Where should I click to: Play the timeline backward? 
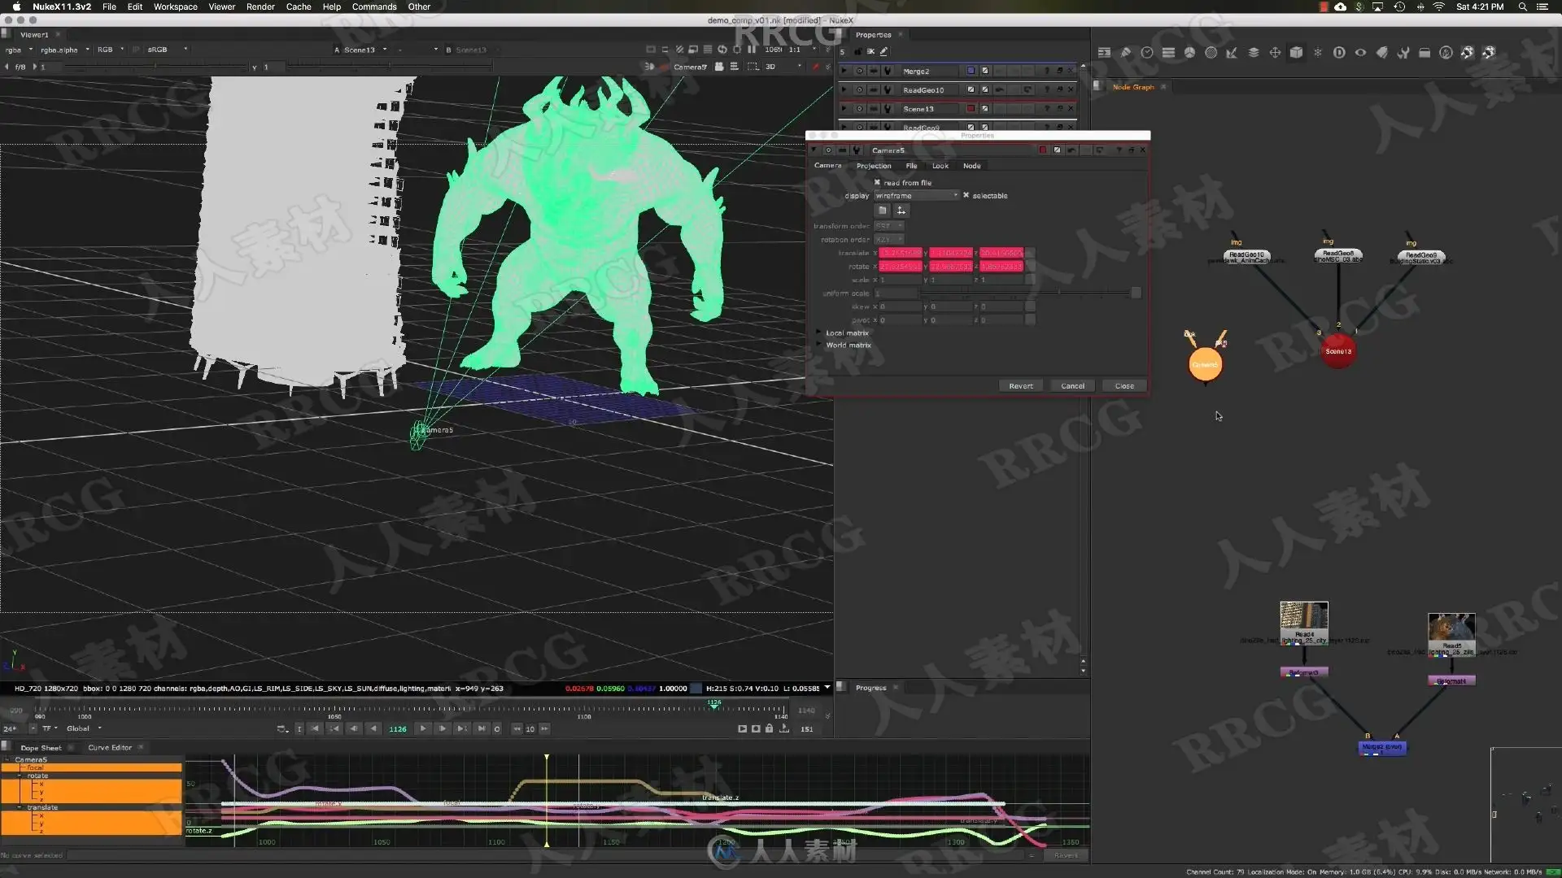click(373, 728)
